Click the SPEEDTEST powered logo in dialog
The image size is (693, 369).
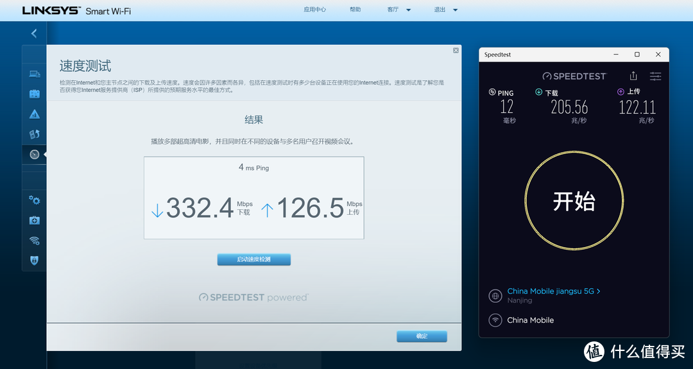tap(253, 297)
